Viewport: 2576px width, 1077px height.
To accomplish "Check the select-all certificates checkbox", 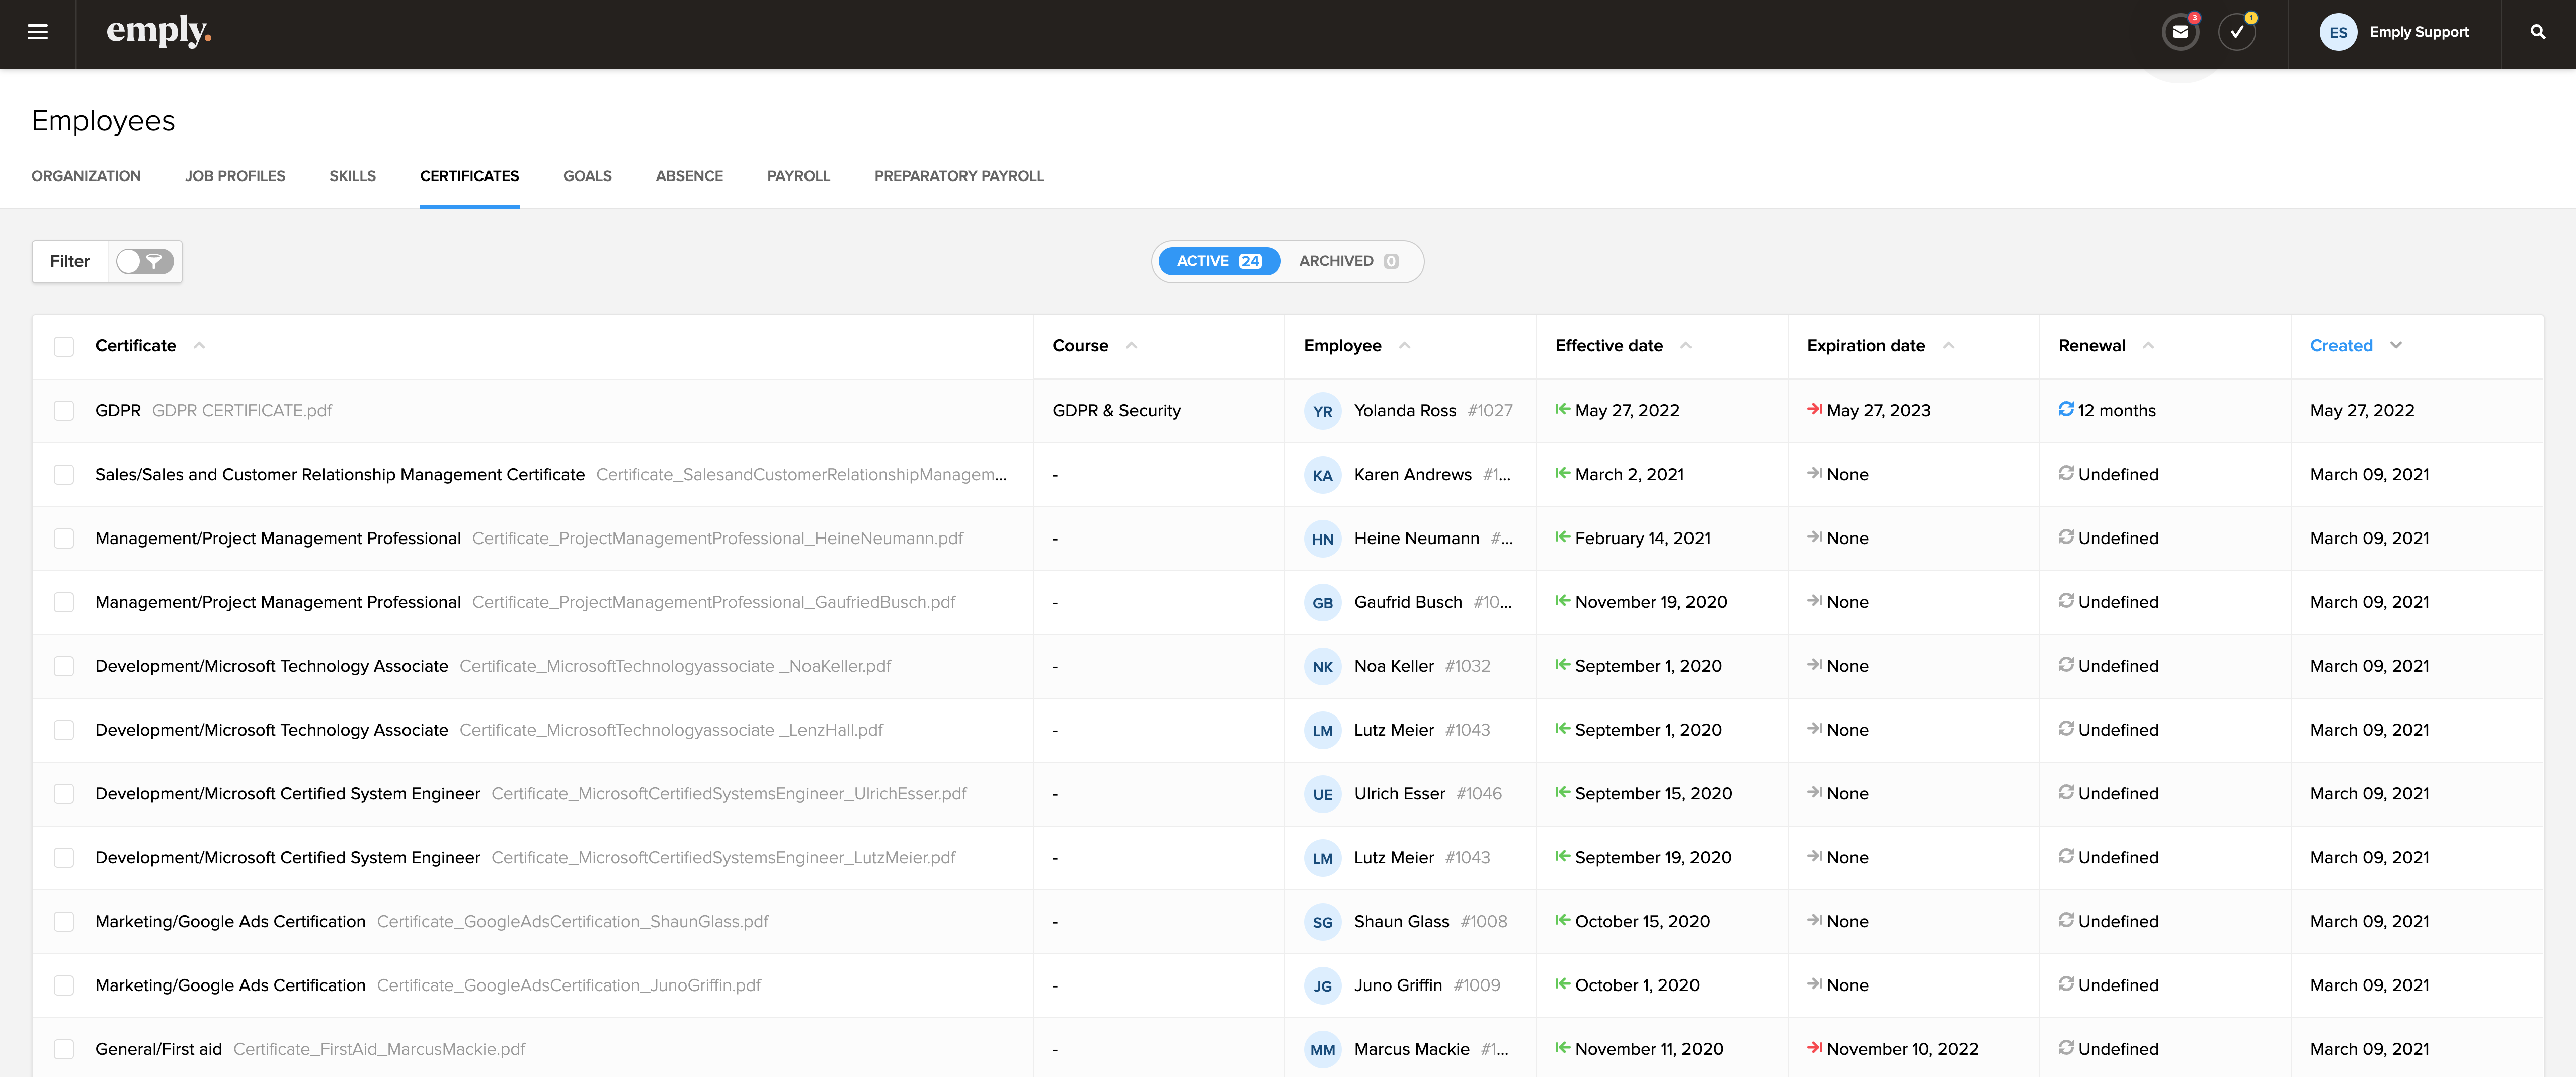I will coord(64,346).
